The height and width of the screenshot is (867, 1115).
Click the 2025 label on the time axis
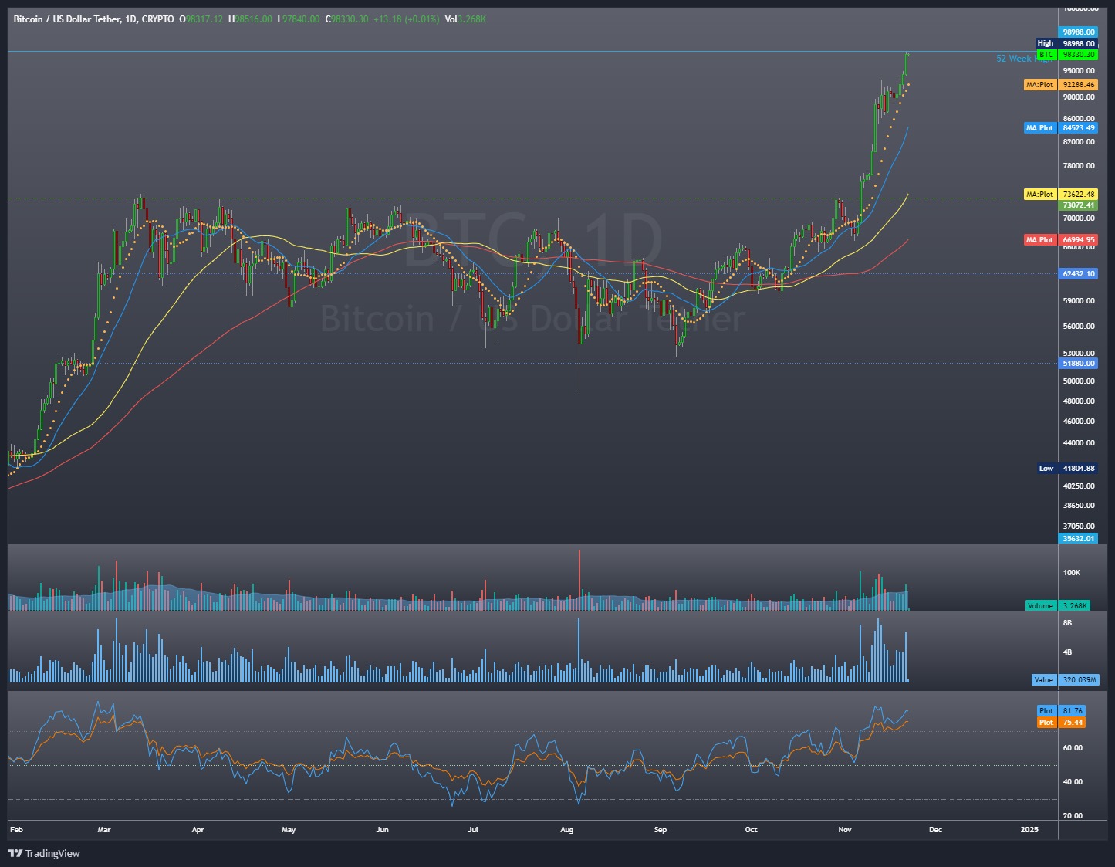[x=1029, y=830]
